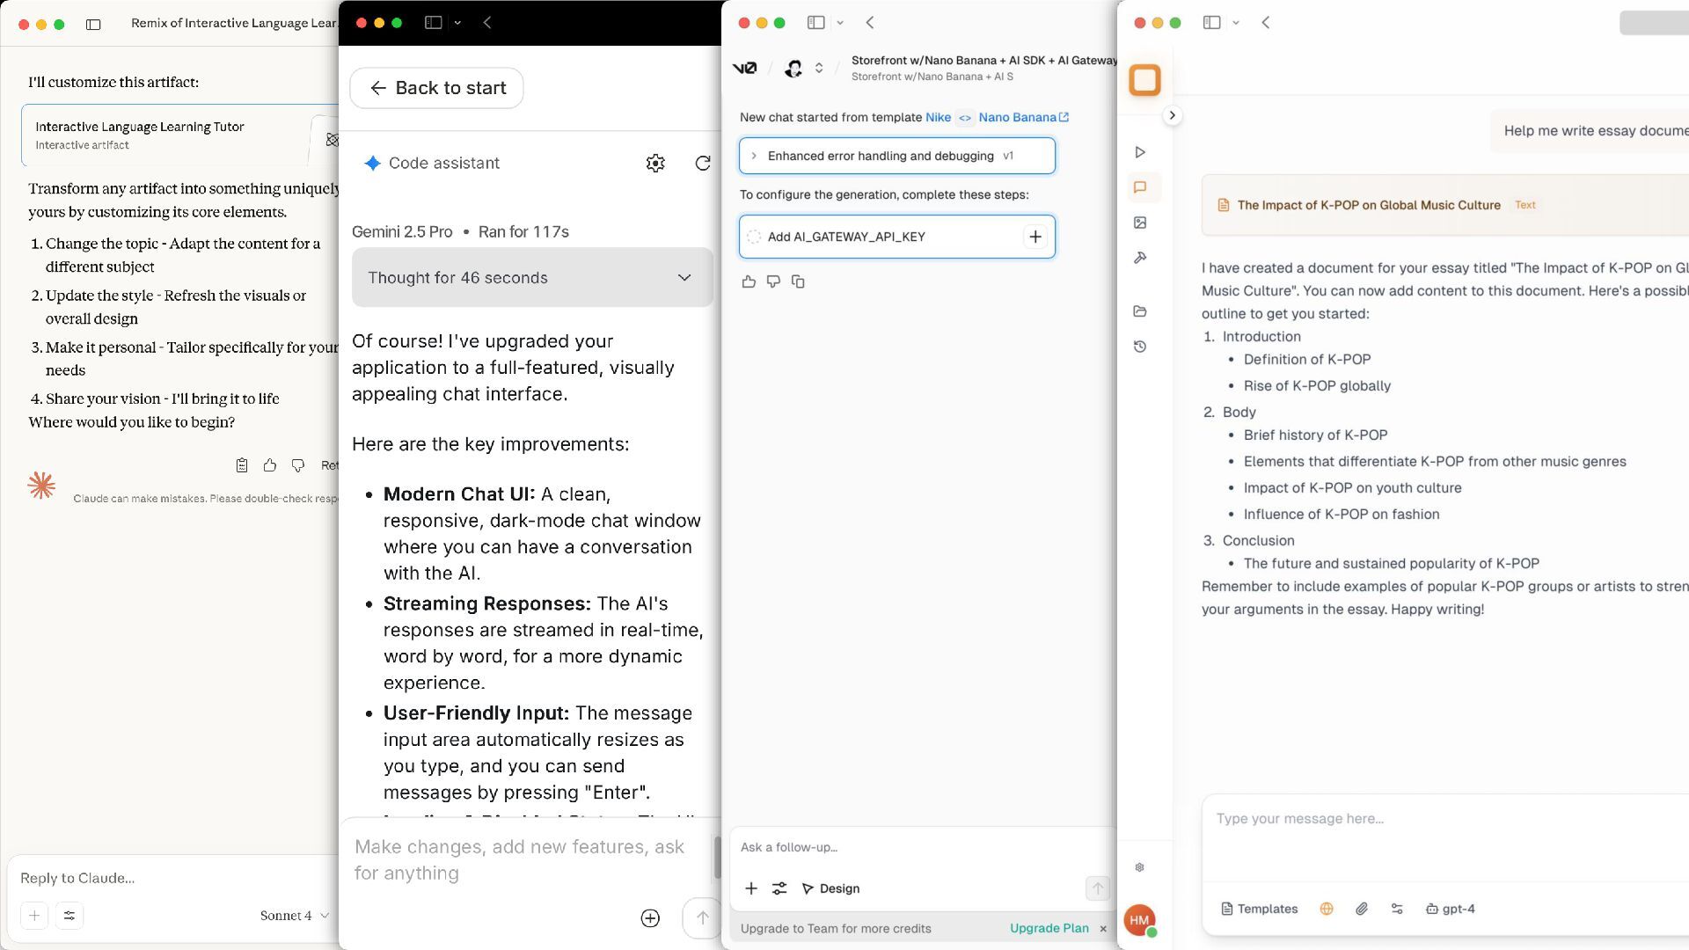This screenshot has width=1689, height=950.
Task: Toggle the sidebar in the Claude window
Action: [93, 25]
